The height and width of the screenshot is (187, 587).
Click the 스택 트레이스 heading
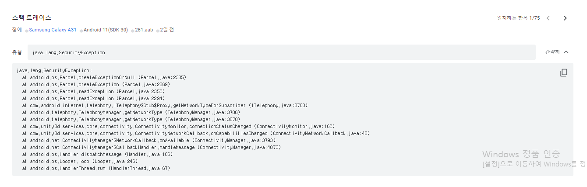click(32, 18)
